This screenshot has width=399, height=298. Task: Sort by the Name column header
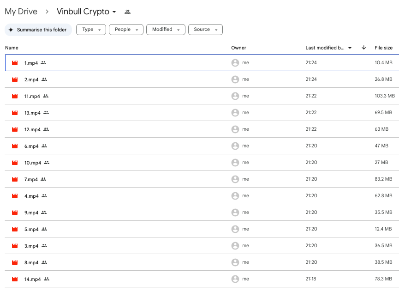pyautogui.click(x=12, y=48)
